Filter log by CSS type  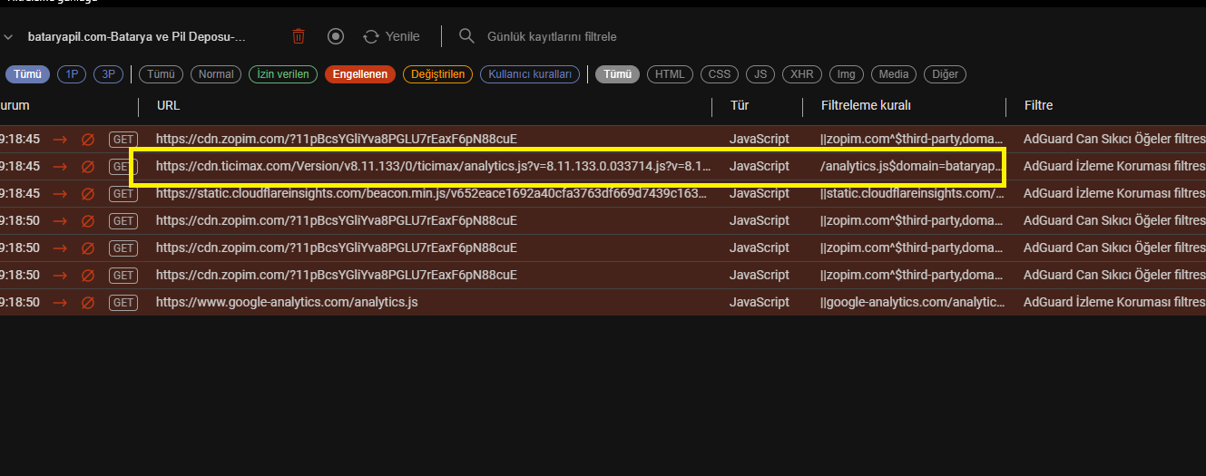[719, 74]
